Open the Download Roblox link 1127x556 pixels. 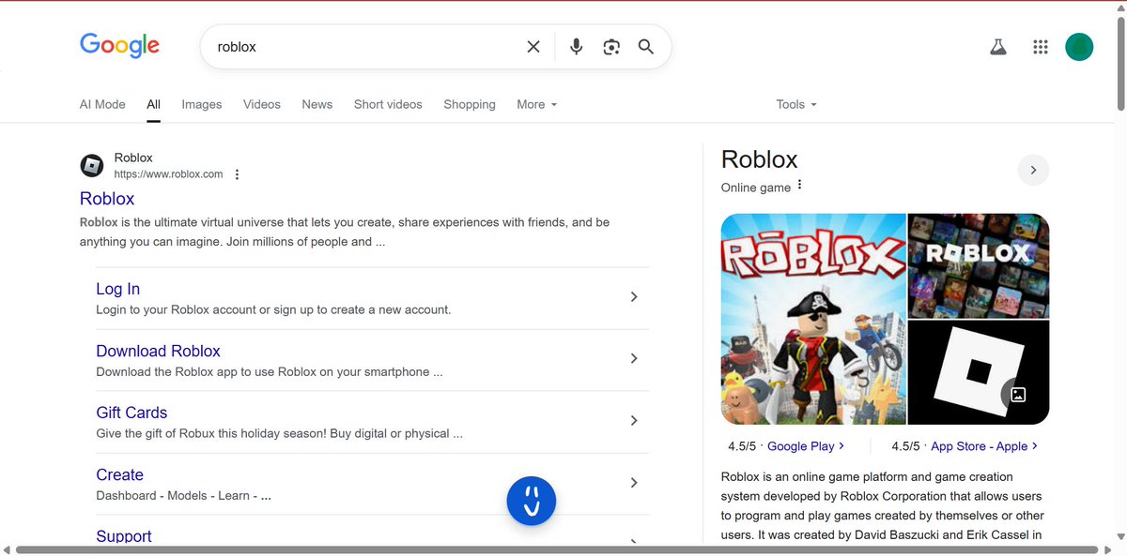pos(158,351)
